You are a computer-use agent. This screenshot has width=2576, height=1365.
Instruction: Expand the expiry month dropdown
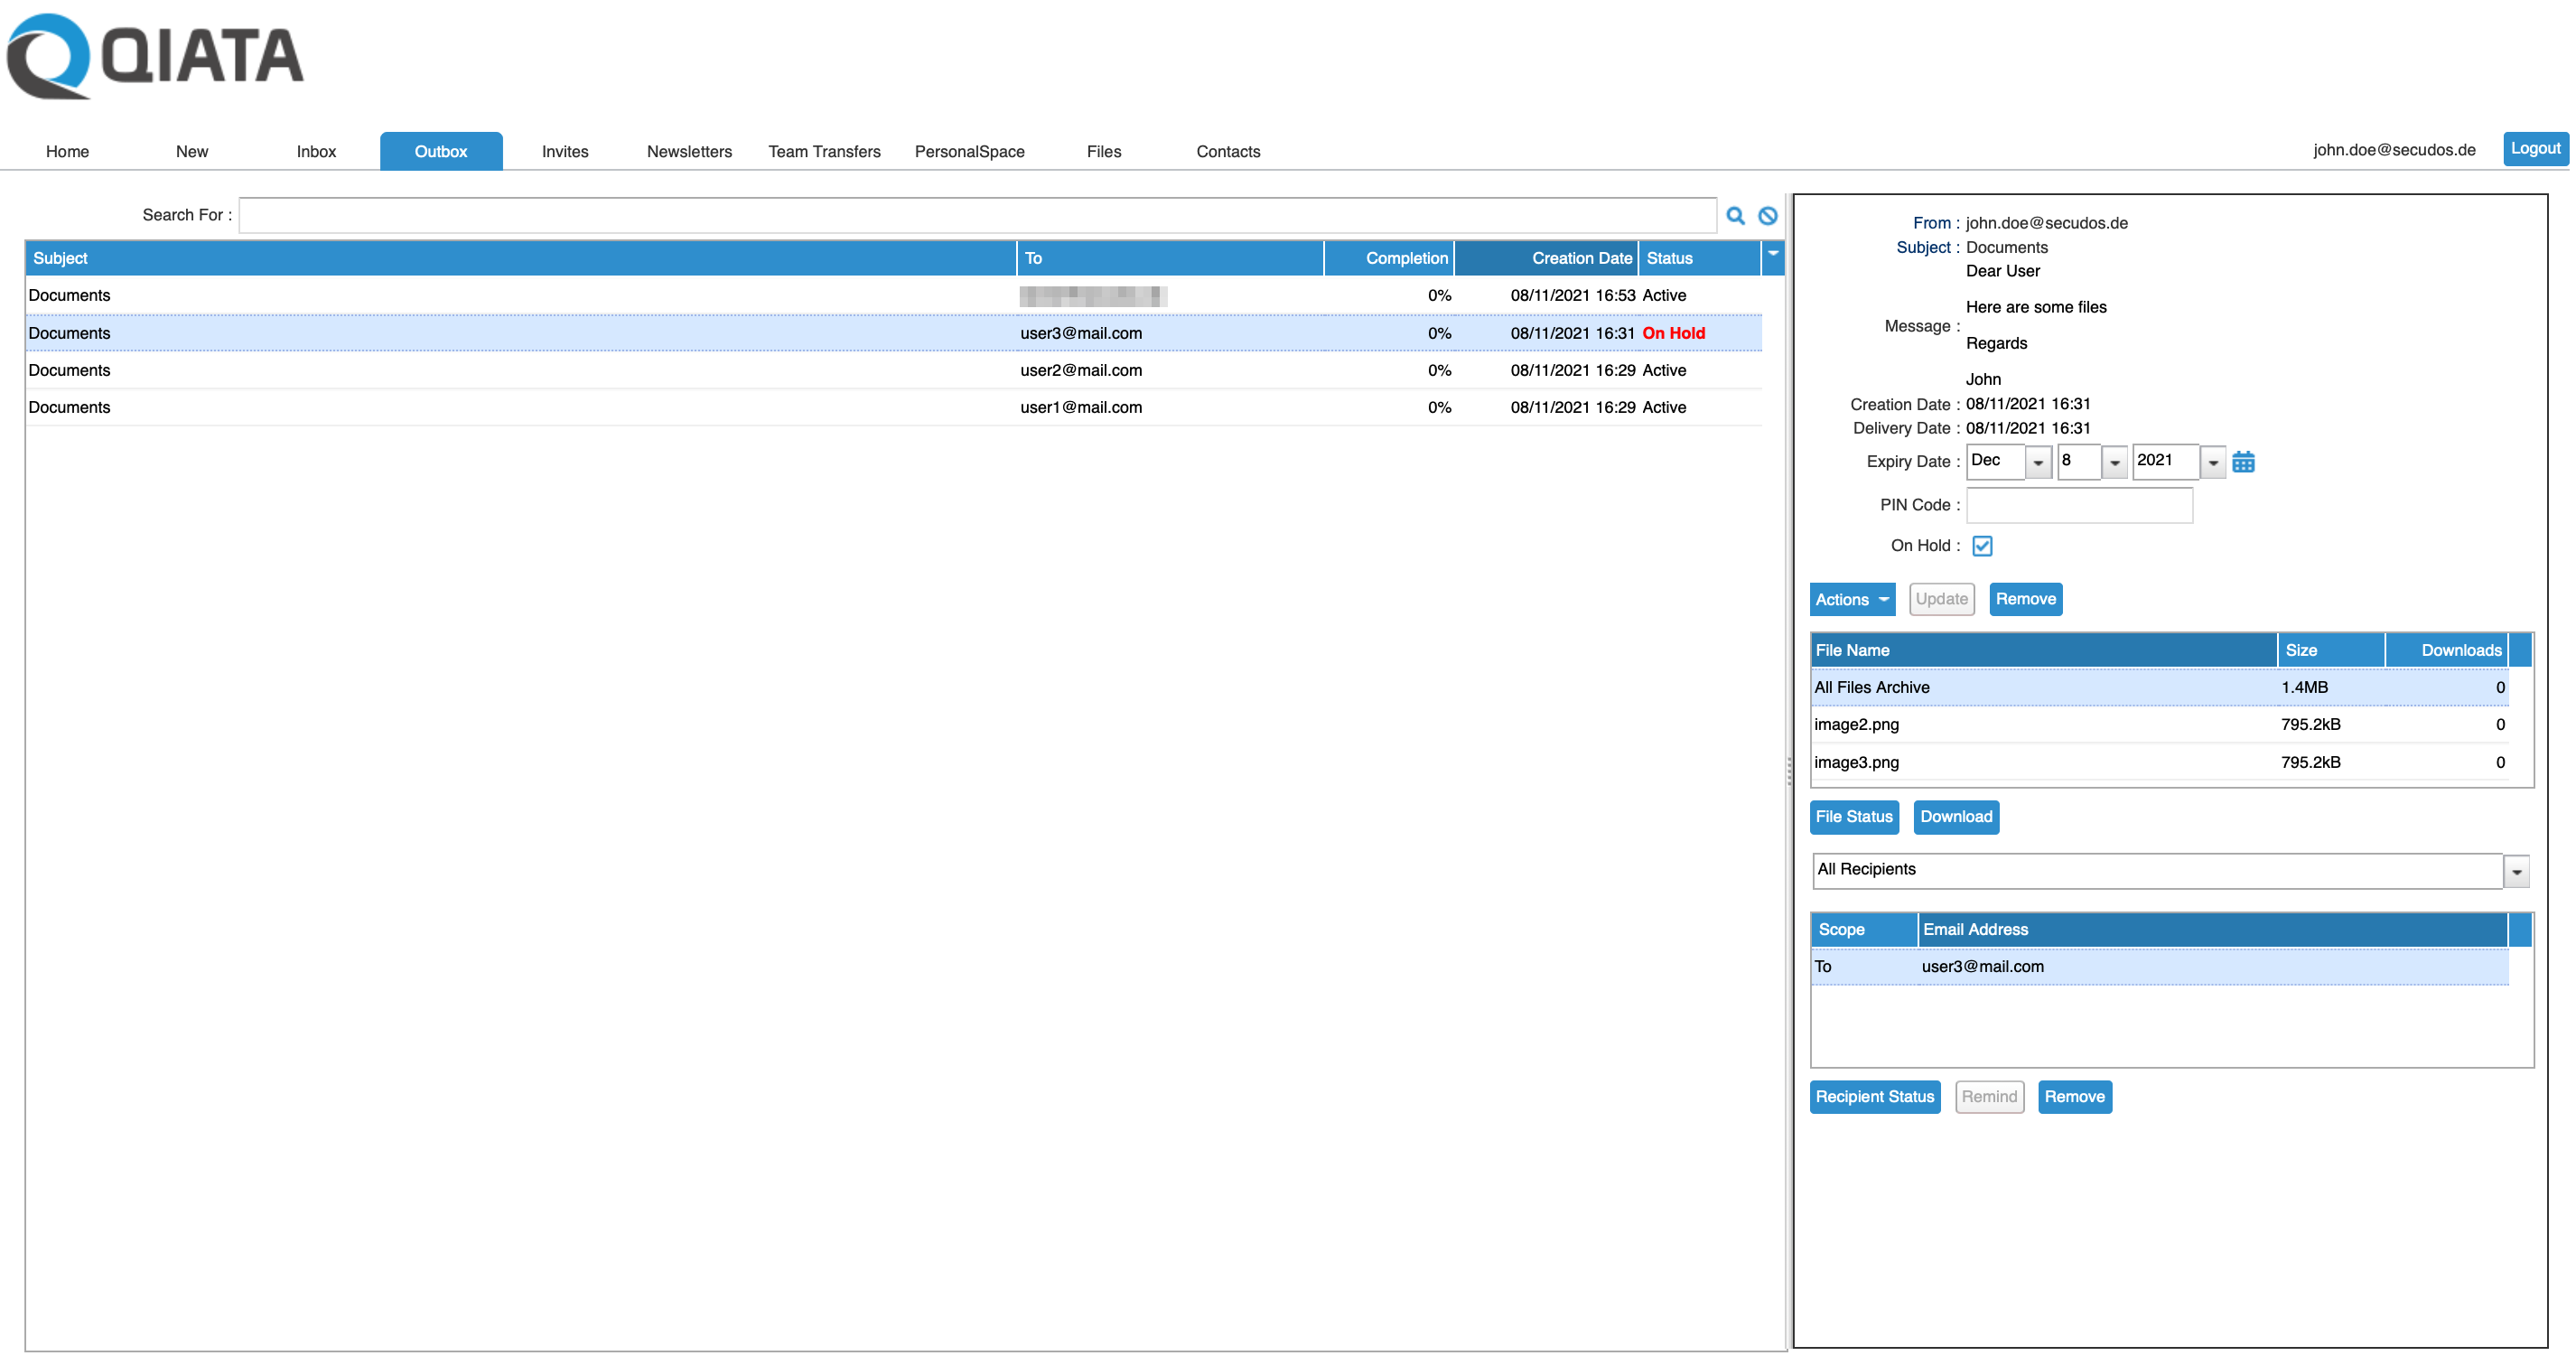tap(2037, 462)
